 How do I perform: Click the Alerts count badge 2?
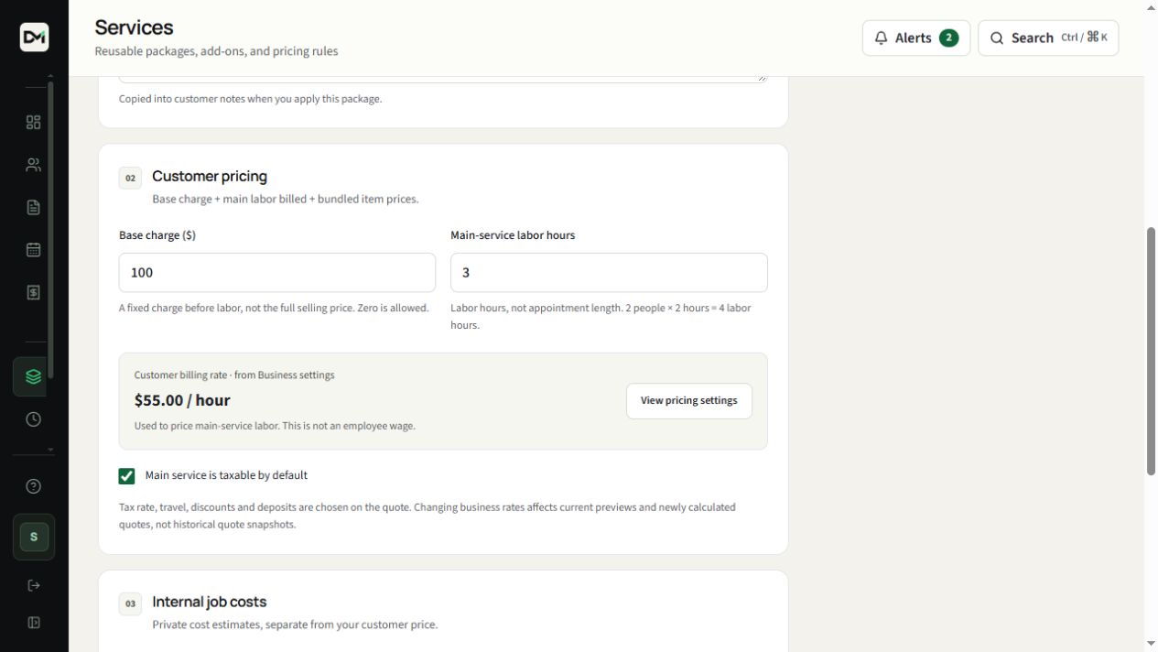(948, 38)
